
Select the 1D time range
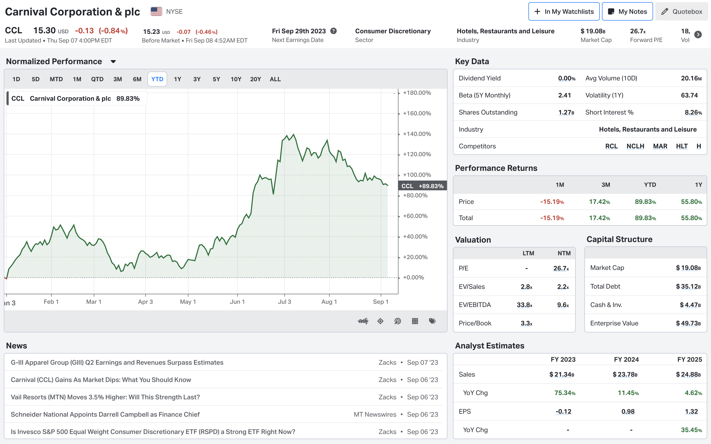(x=16, y=79)
